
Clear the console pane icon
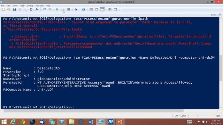click(x=37, y=9)
